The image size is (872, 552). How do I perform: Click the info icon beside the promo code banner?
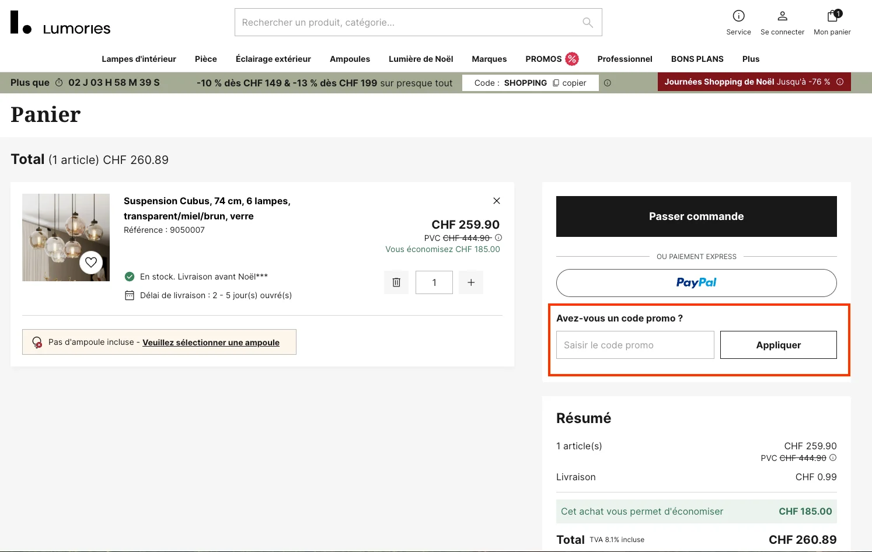point(608,82)
